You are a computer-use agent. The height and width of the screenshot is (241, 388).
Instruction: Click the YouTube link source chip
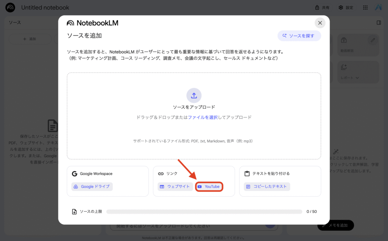pos(209,187)
